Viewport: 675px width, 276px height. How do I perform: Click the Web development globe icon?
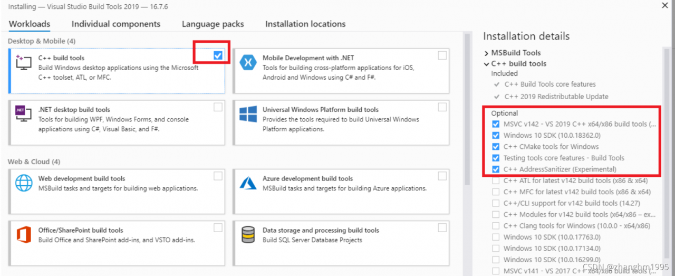coord(24,183)
